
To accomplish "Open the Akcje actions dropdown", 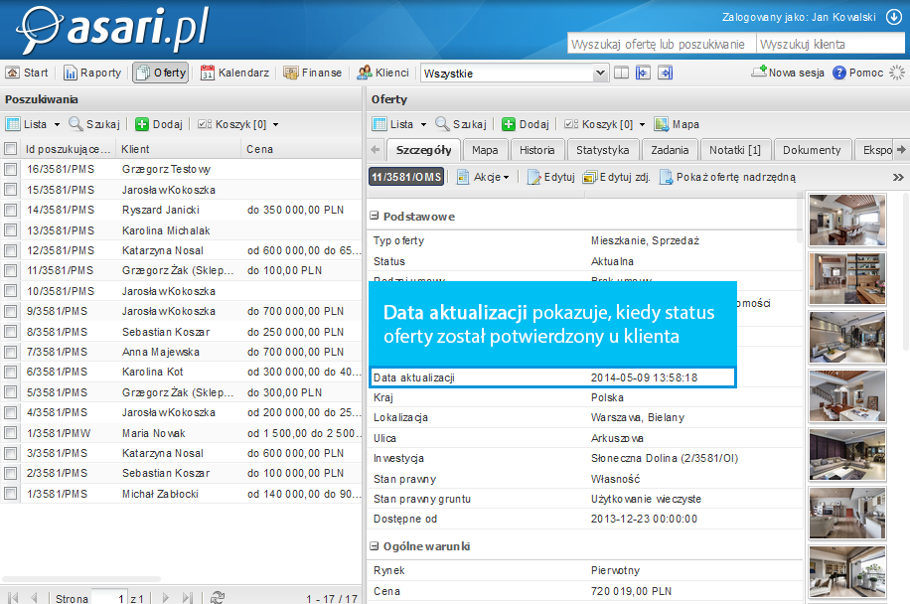I will pos(483,177).
